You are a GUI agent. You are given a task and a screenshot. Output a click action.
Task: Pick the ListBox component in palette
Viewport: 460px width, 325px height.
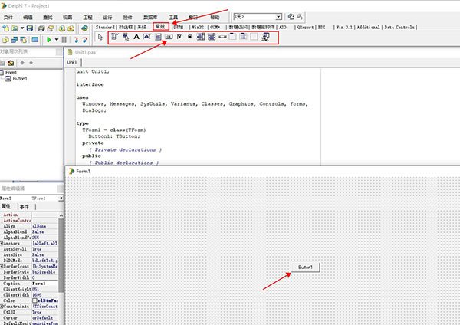coord(201,37)
